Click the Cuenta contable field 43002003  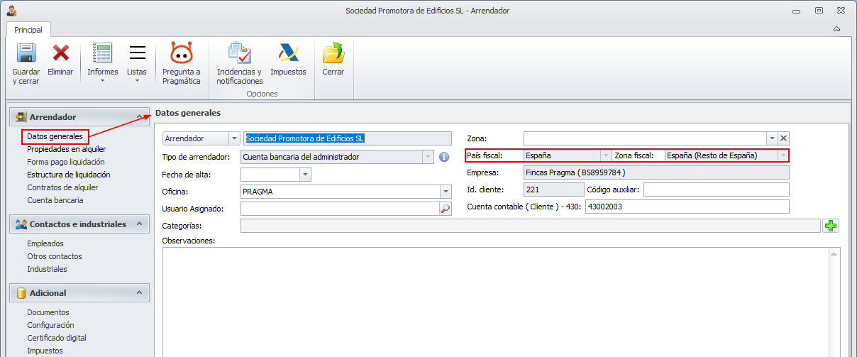click(x=687, y=207)
